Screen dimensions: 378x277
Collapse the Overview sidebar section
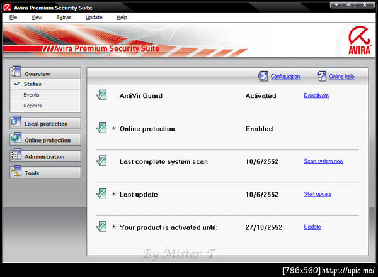(x=45, y=73)
